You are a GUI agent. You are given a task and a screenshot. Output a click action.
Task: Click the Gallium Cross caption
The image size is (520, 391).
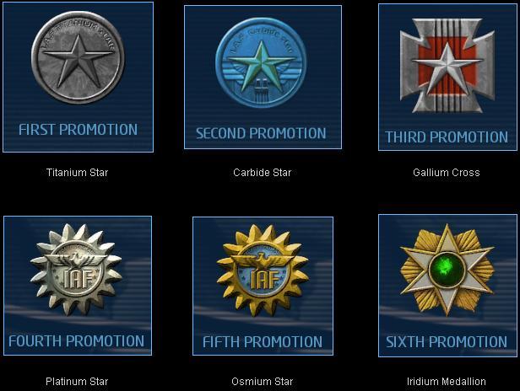pos(447,173)
